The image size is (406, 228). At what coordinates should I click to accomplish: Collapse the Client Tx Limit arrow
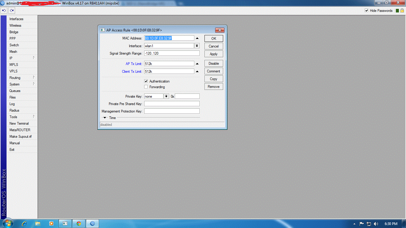pos(197,71)
